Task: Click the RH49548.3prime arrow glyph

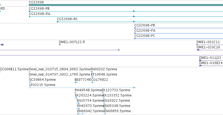Action: [x=75, y=93]
